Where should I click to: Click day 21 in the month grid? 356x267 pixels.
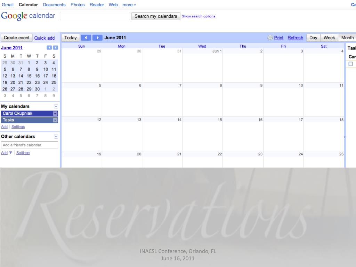pyautogui.click(x=162, y=160)
